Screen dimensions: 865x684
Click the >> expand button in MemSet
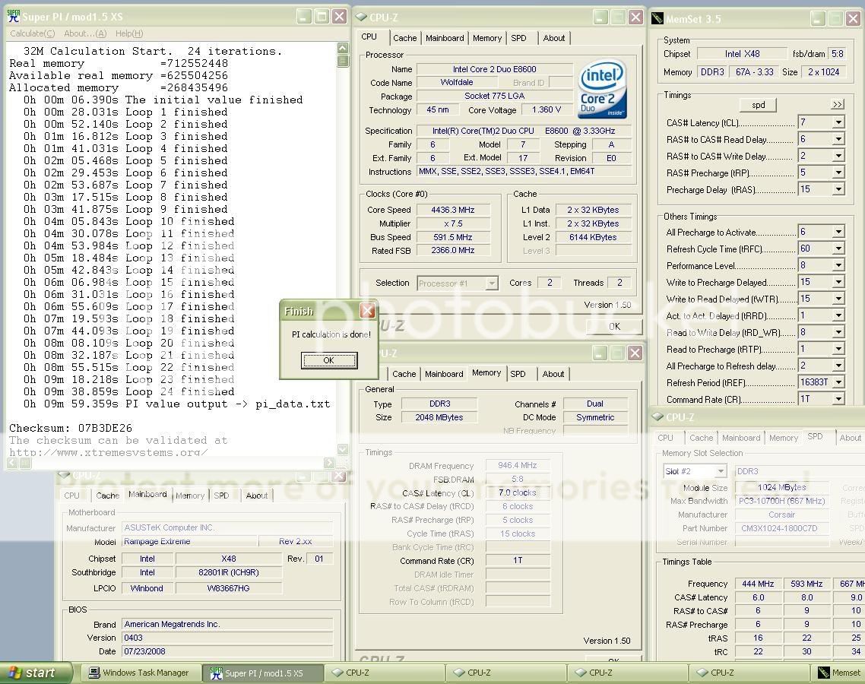pos(838,104)
